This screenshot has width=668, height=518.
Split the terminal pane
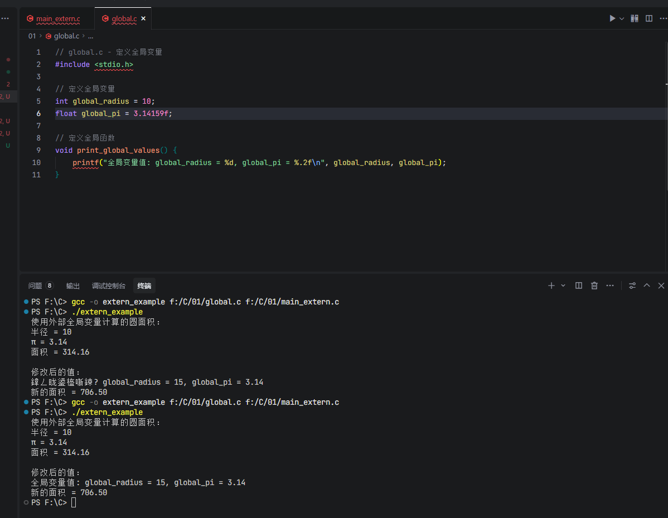(x=579, y=285)
